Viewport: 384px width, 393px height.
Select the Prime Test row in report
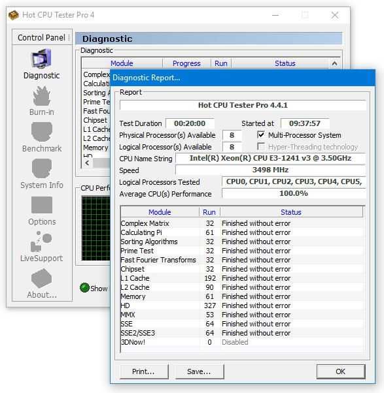242,251
